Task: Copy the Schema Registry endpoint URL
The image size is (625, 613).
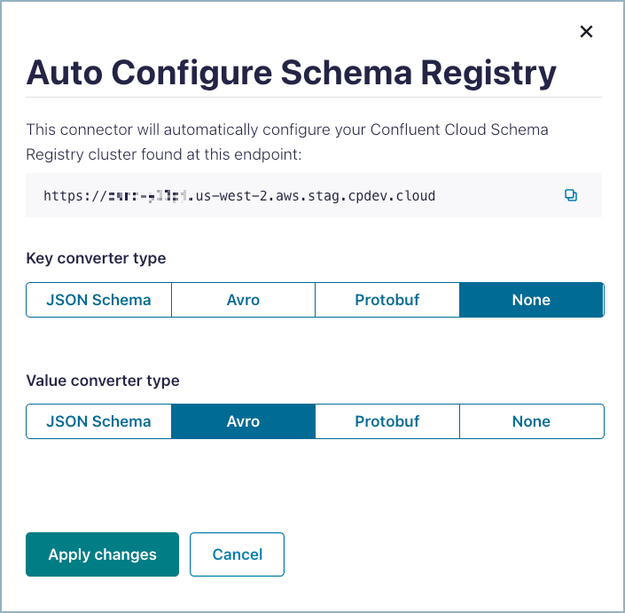Action: (571, 195)
